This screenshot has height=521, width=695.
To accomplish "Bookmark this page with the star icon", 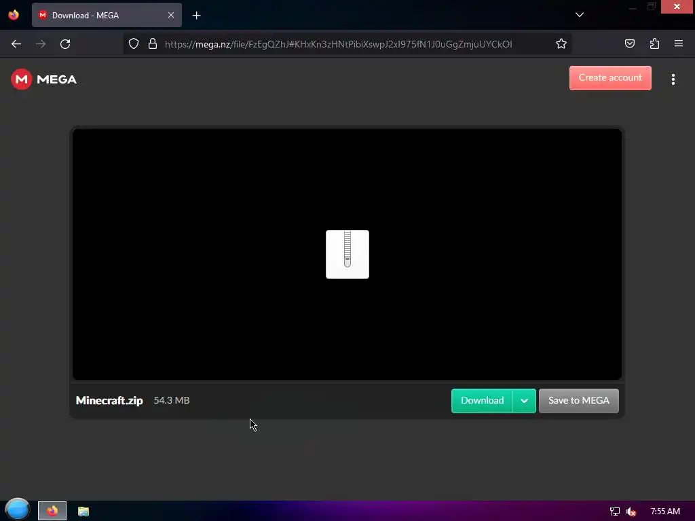I will click(x=561, y=43).
